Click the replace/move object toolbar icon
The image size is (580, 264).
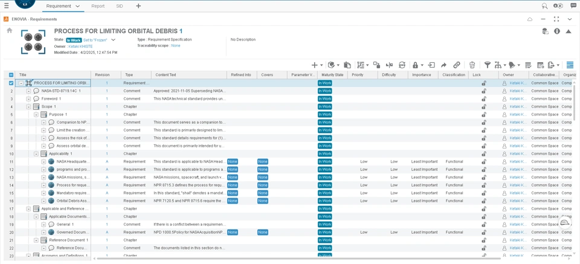click(x=376, y=65)
